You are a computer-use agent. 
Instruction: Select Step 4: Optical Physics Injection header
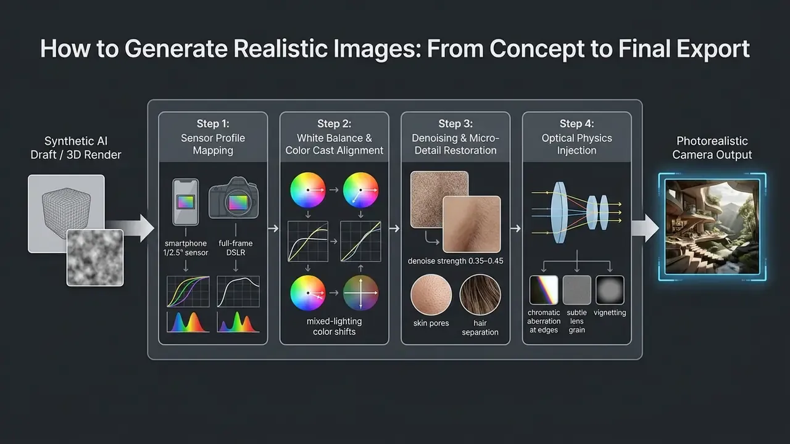click(576, 137)
